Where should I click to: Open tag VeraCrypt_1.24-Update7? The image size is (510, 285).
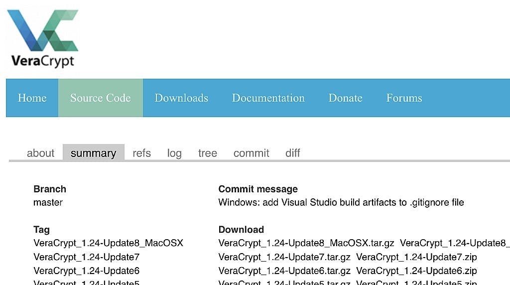click(87, 257)
